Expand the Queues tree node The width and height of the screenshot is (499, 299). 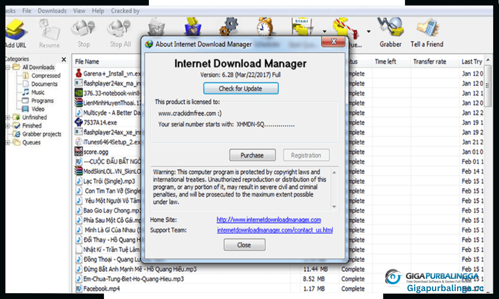[7, 143]
